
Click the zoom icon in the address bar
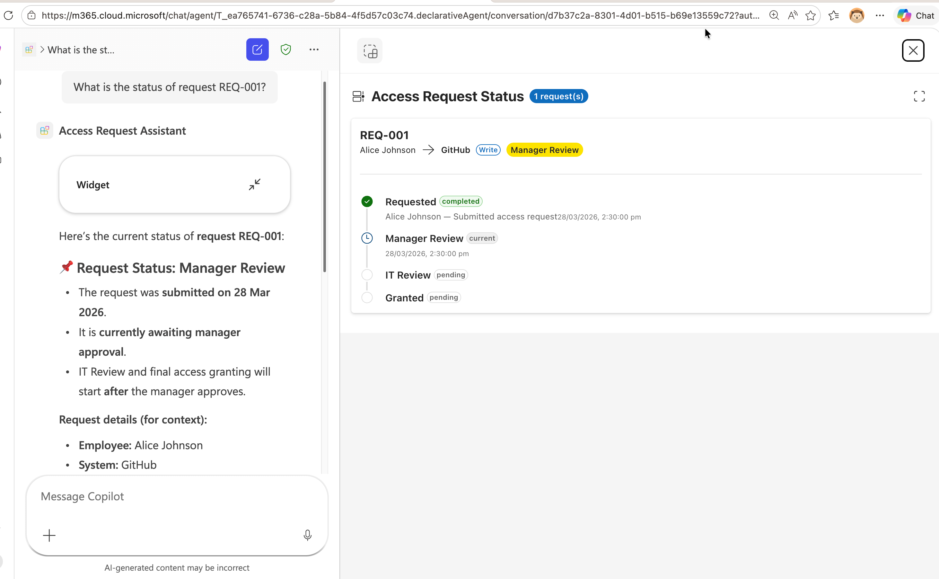coord(774,15)
